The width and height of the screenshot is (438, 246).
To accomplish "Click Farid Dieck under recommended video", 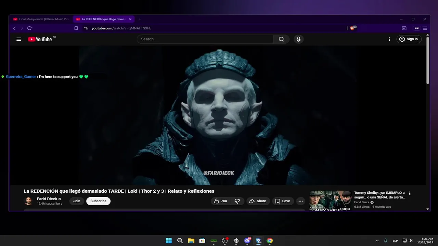I will pyautogui.click(x=362, y=202).
